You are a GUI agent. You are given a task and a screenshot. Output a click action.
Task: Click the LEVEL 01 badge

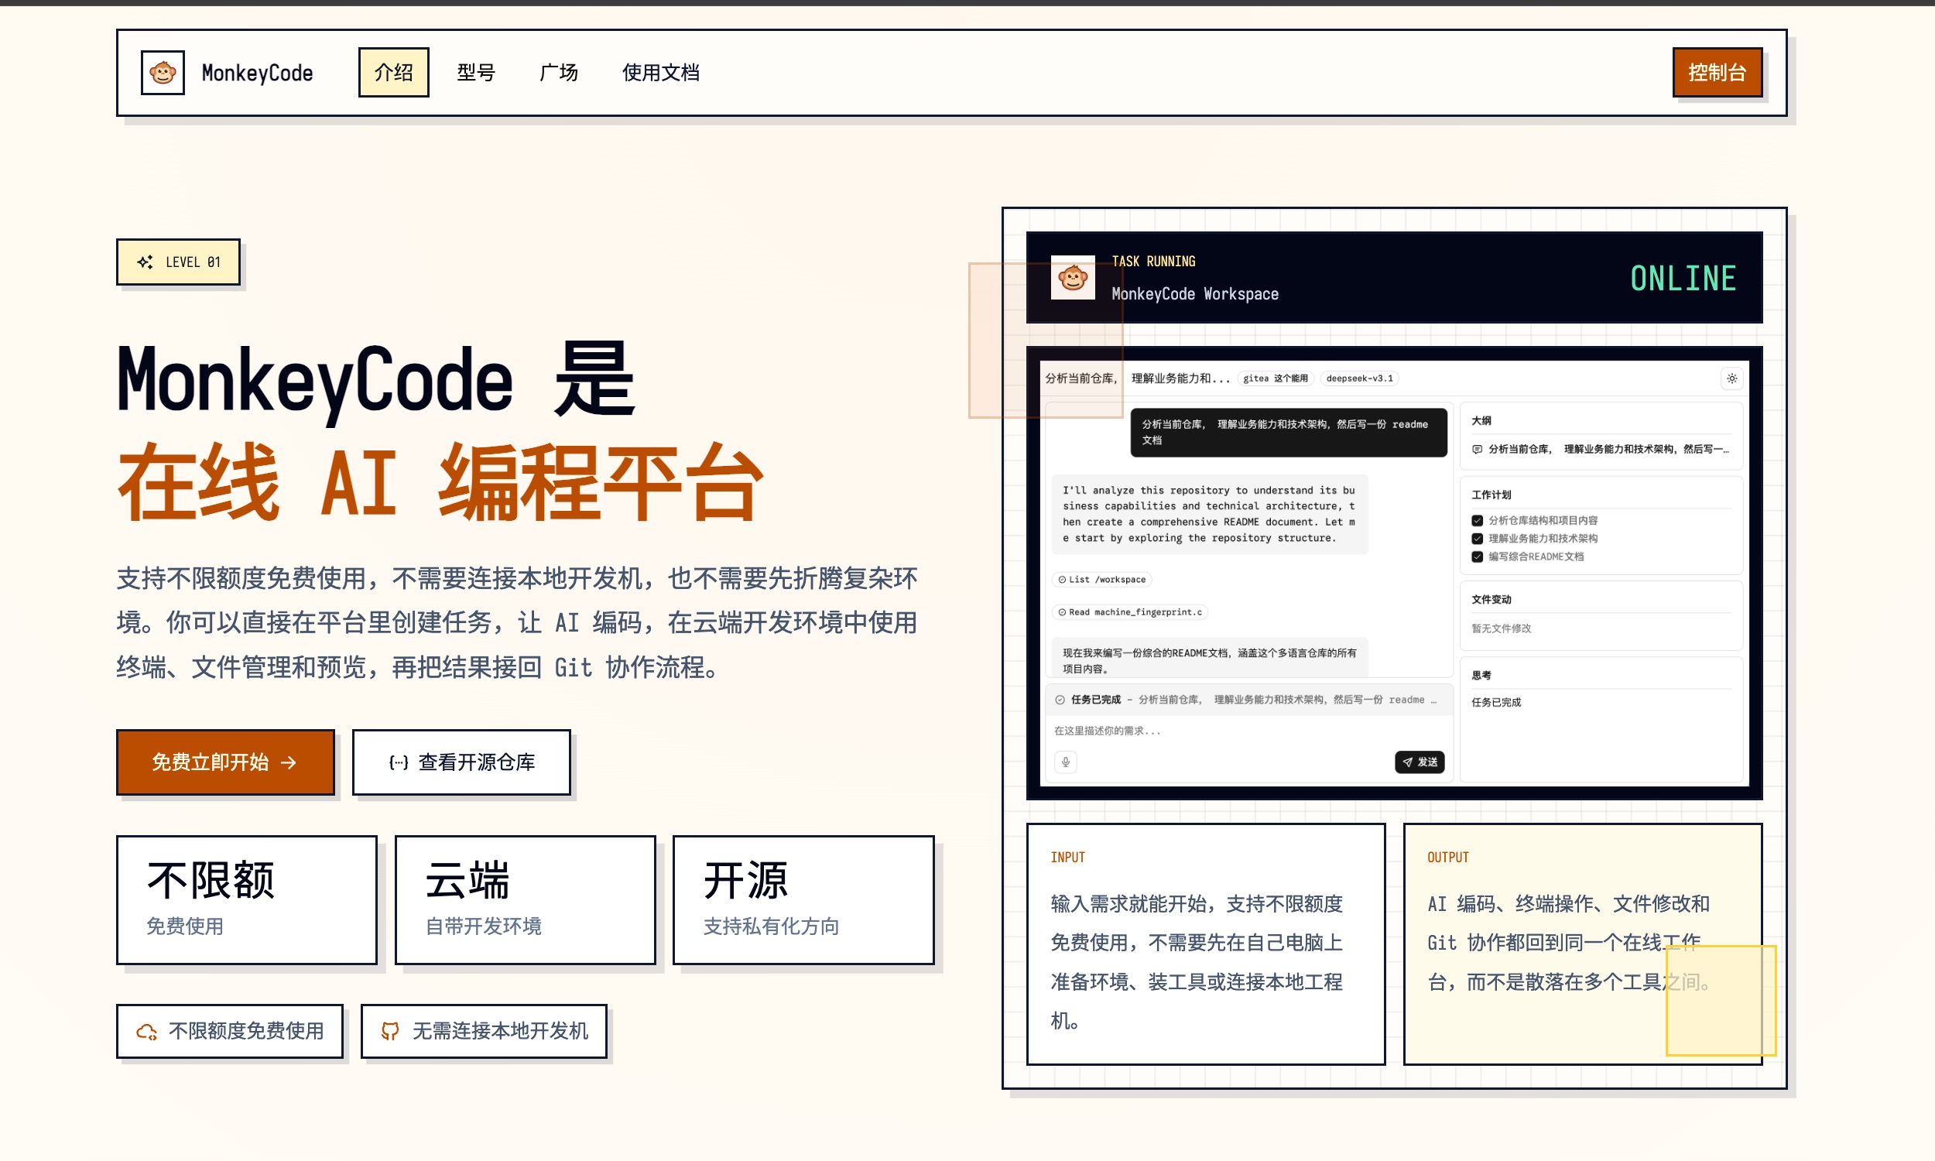pyautogui.click(x=178, y=262)
